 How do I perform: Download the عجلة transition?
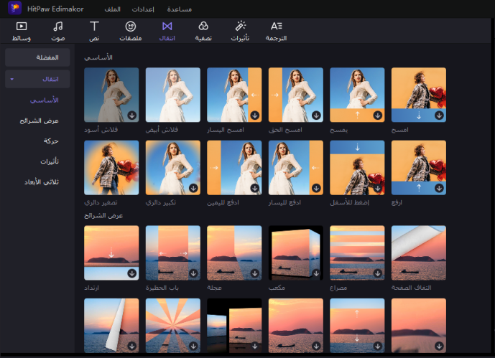tap(255, 273)
